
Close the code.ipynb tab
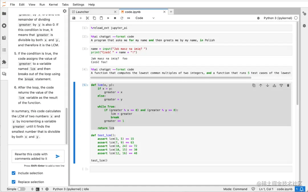pos(165,12)
